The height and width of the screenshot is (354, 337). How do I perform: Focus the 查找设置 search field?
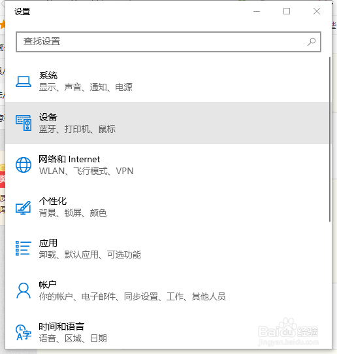(x=168, y=42)
